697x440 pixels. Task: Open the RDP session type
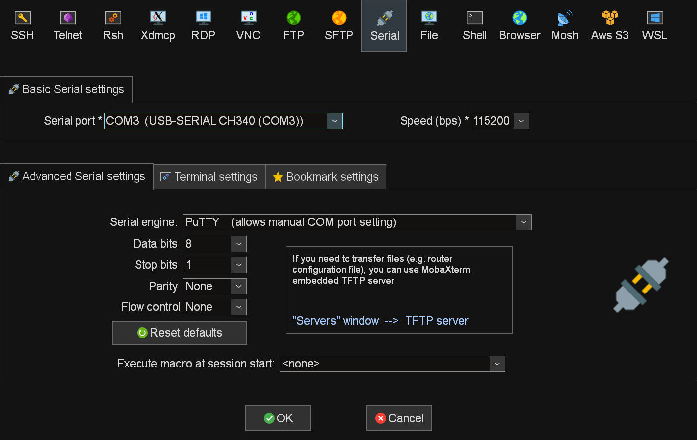tap(203, 26)
